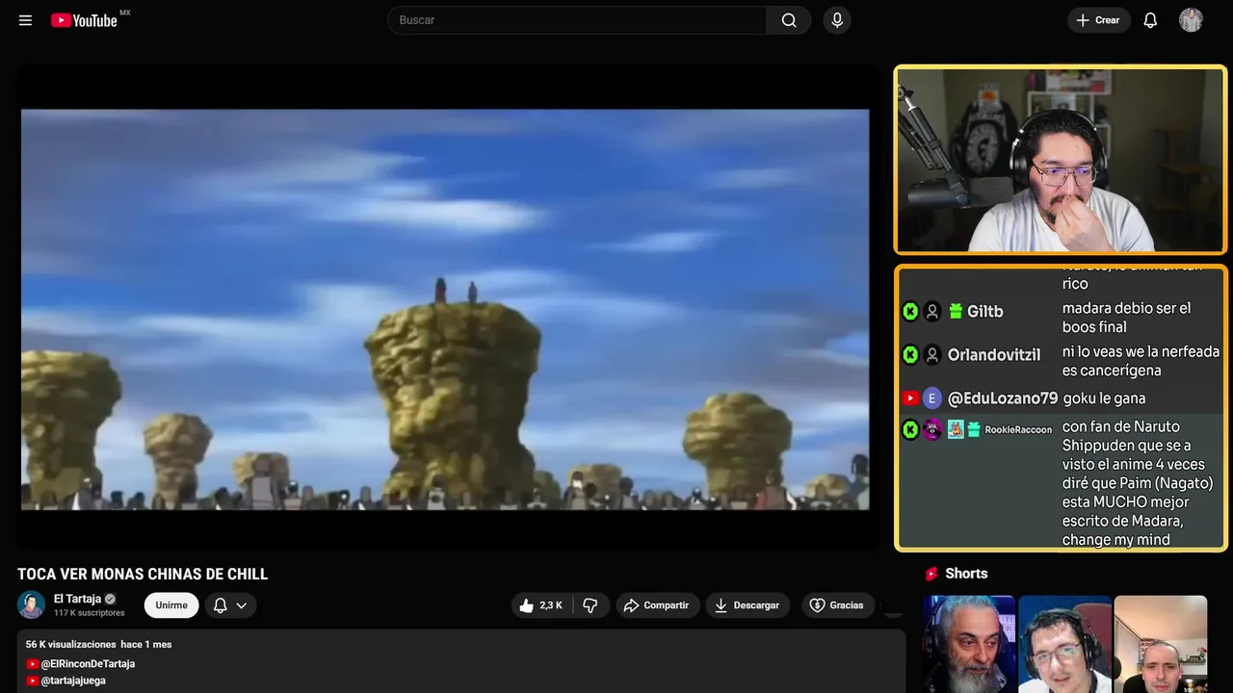Image resolution: width=1233 pixels, height=693 pixels.
Task: Open the second Shorts thumbnail with glasses man
Action: tap(1064, 644)
